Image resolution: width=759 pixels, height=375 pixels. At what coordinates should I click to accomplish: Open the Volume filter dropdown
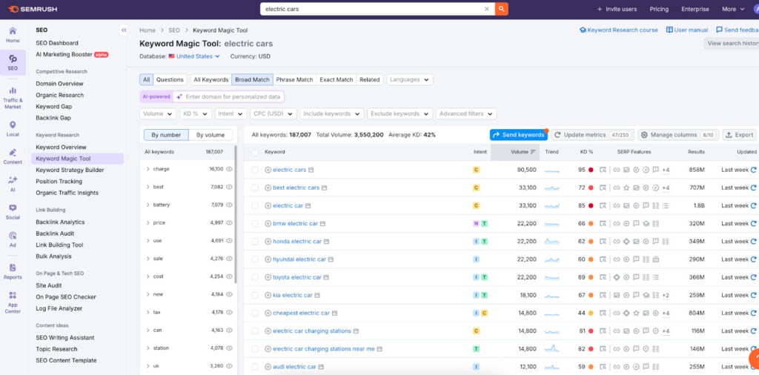[x=158, y=113]
